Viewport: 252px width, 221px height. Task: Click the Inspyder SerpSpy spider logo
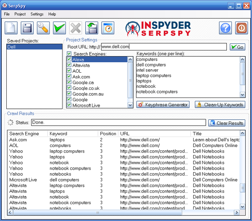click(158, 29)
